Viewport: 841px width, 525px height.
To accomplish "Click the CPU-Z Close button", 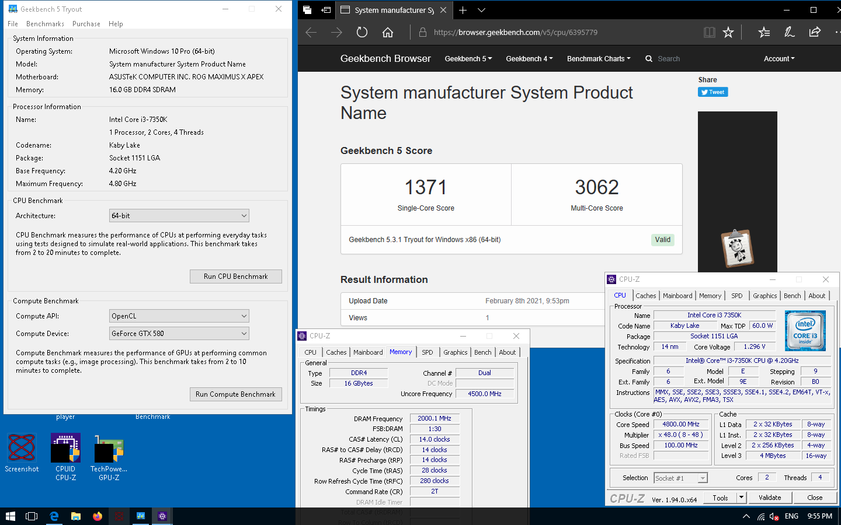I will [x=815, y=498].
